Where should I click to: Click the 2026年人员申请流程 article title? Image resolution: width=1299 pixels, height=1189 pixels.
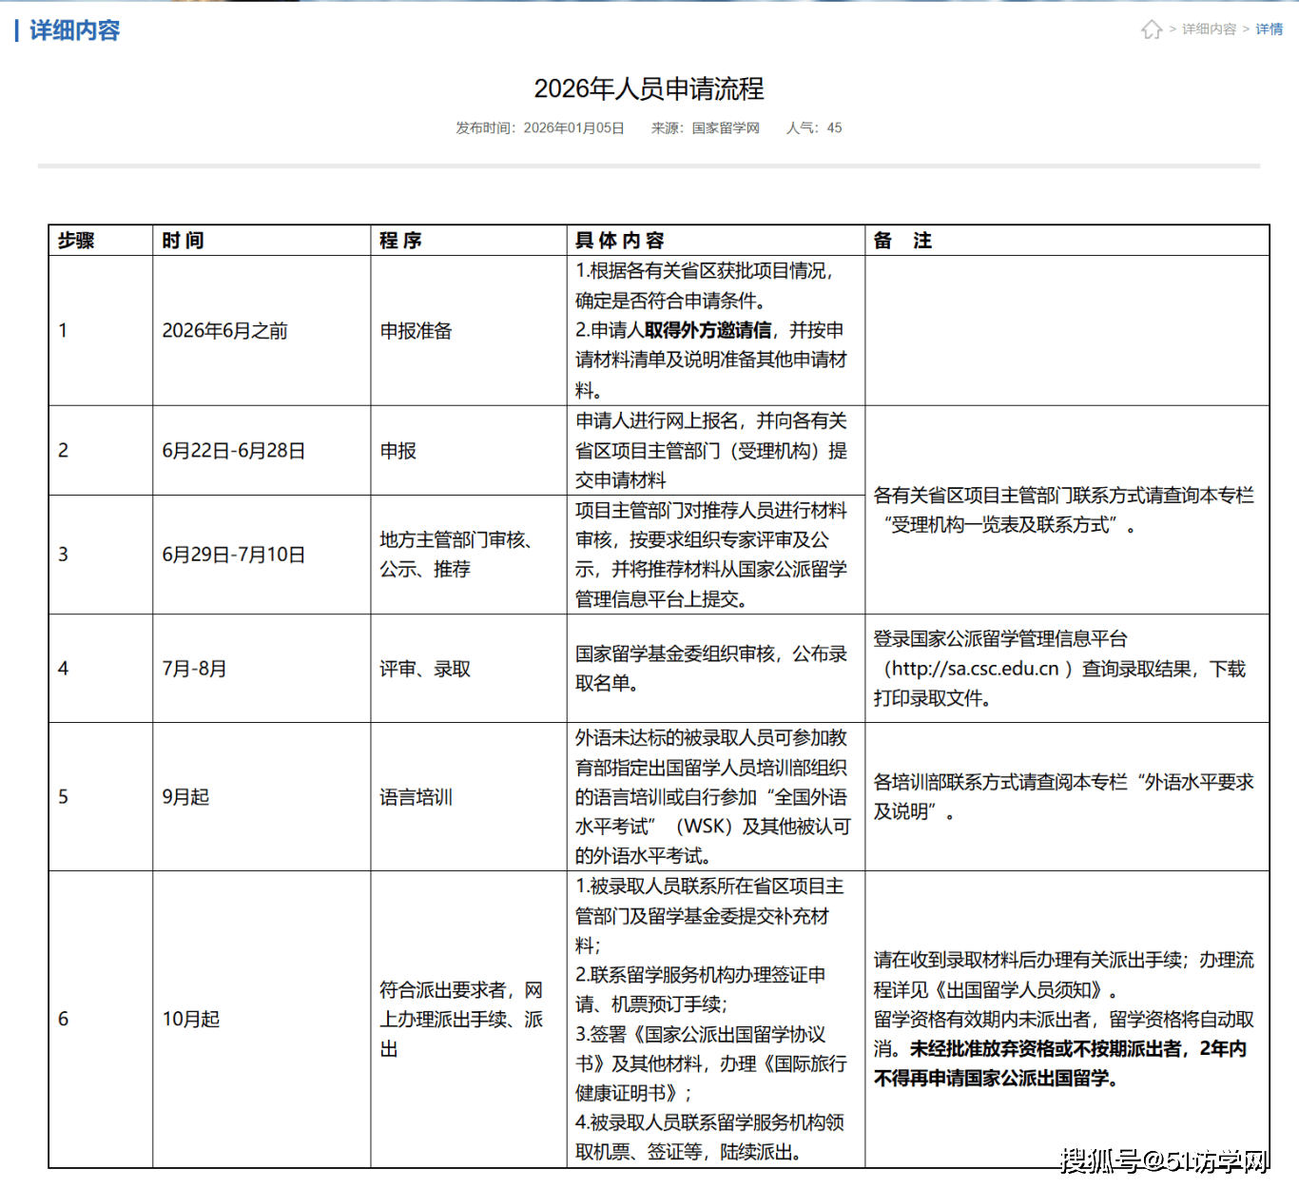tap(649, 88)
